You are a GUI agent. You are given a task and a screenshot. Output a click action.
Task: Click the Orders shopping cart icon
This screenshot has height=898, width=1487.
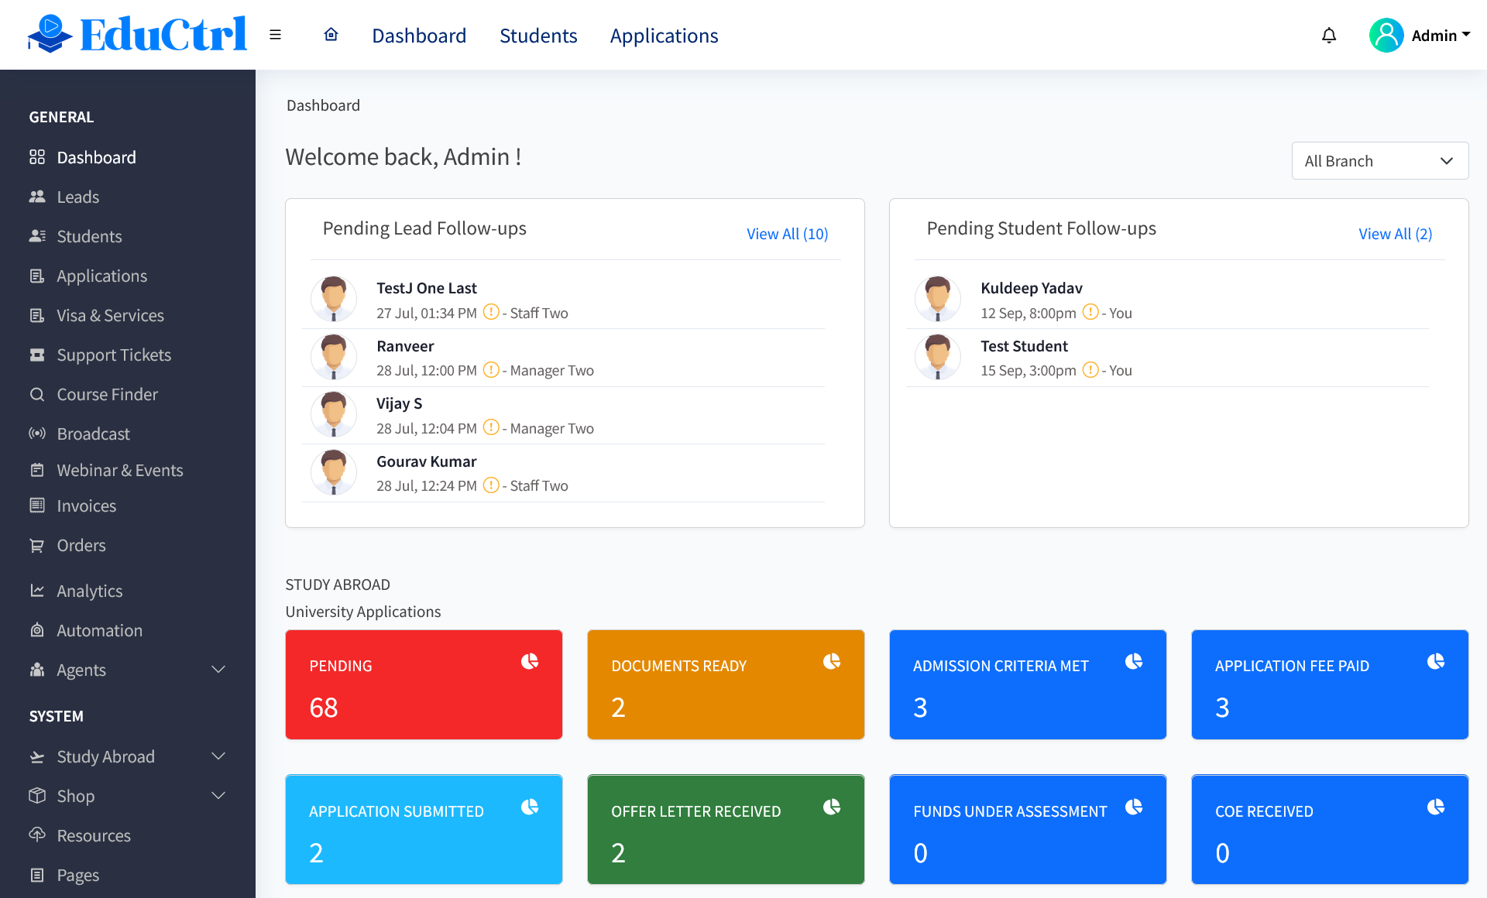pos(37,545)
